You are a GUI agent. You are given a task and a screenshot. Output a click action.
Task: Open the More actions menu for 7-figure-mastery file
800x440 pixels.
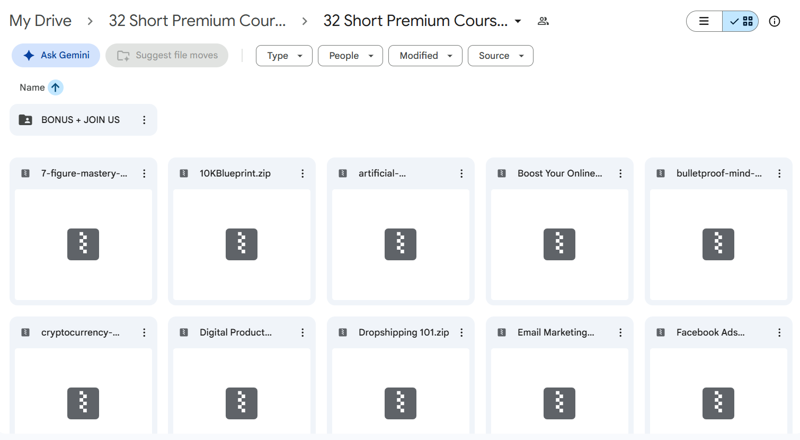[144, 173]
